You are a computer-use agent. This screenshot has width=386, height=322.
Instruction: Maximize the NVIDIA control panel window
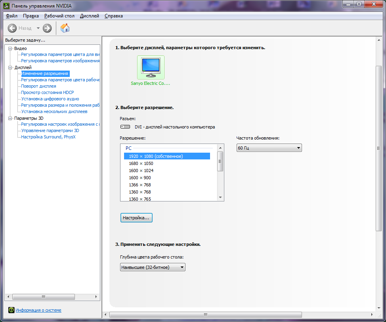click(x=359, y=4)
